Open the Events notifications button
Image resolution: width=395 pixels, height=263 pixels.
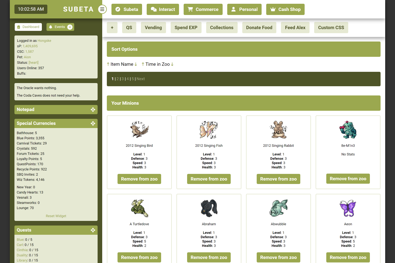pyautogui.click(x=60, y=27)
